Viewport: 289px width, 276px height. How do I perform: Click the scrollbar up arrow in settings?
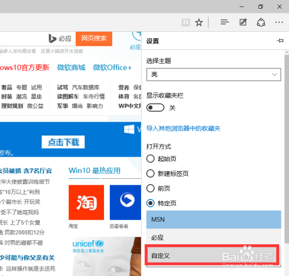click(x=287, y=52)
